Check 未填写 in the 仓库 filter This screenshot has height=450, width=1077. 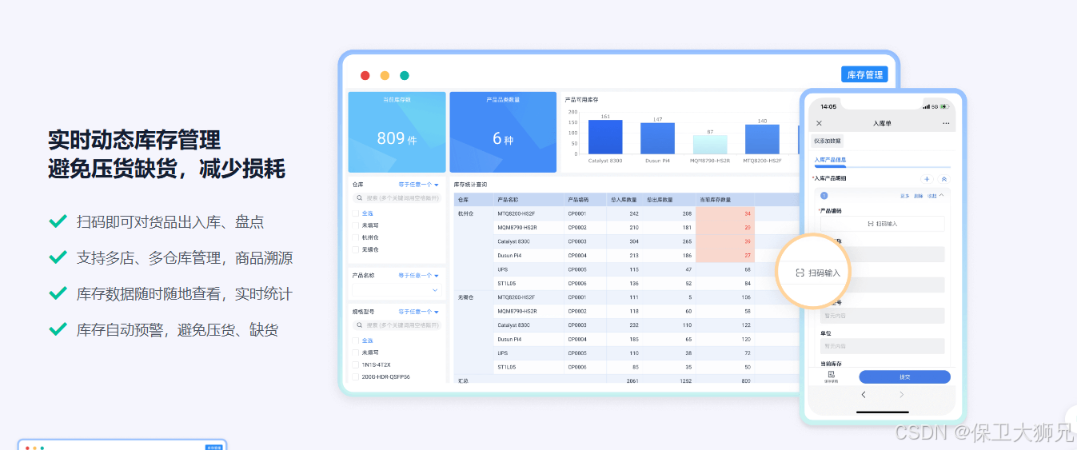tap(356, 225)
